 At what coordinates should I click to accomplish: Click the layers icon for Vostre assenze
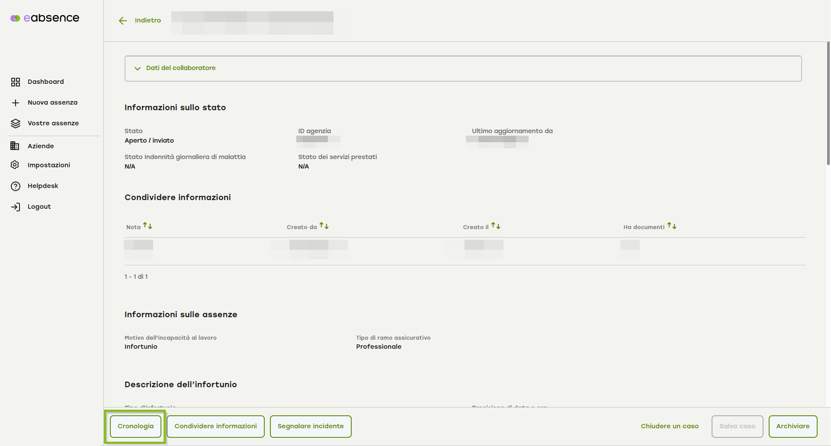point(16,123)
